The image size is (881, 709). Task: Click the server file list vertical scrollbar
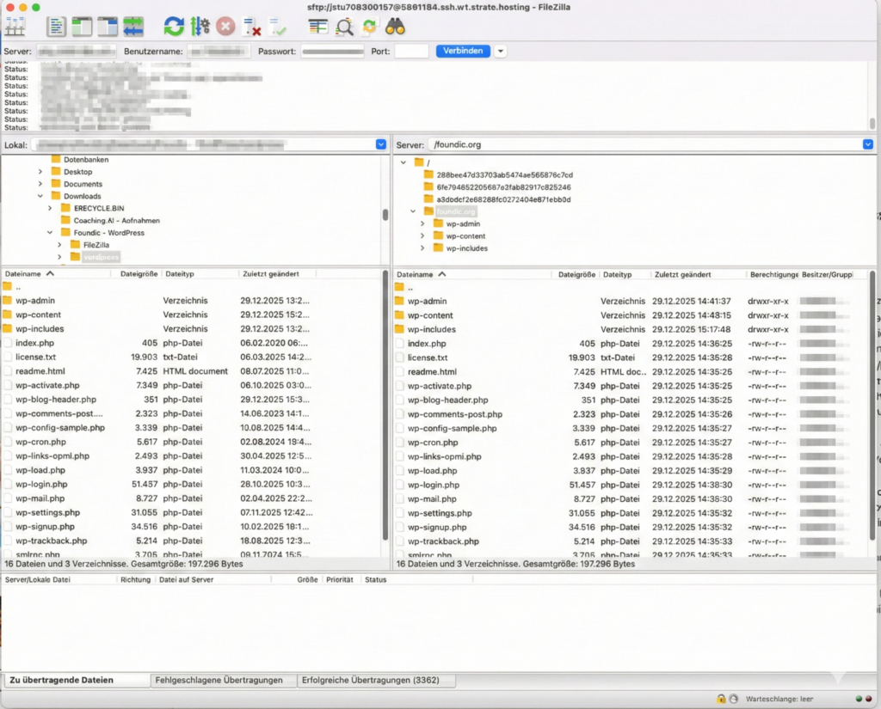pyautogui.click(x=872, y=413)
